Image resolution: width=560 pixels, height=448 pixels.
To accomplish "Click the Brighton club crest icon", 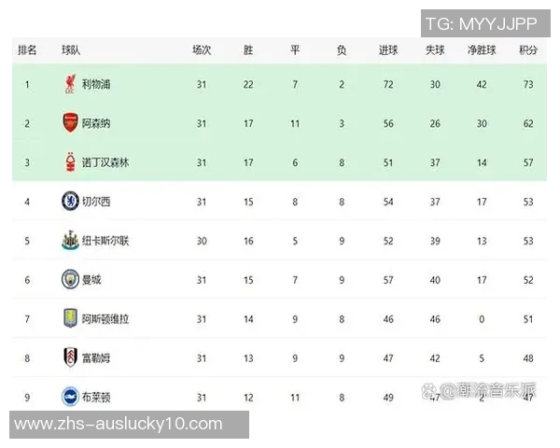I will [70, 396].
